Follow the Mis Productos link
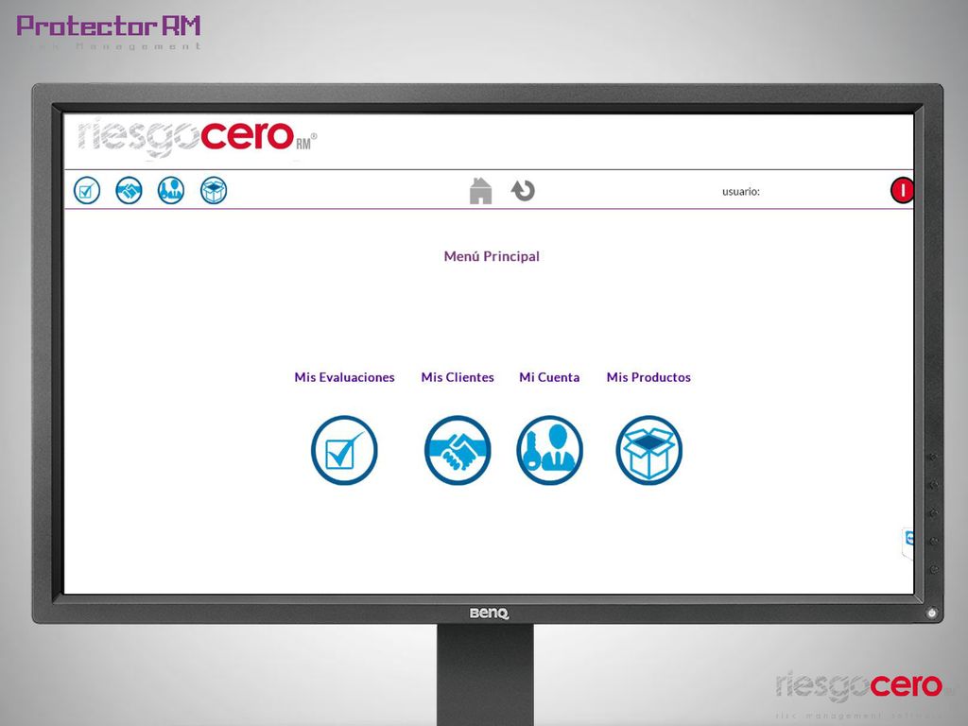Viewport: 968px width, 726px height. (648, 377)
